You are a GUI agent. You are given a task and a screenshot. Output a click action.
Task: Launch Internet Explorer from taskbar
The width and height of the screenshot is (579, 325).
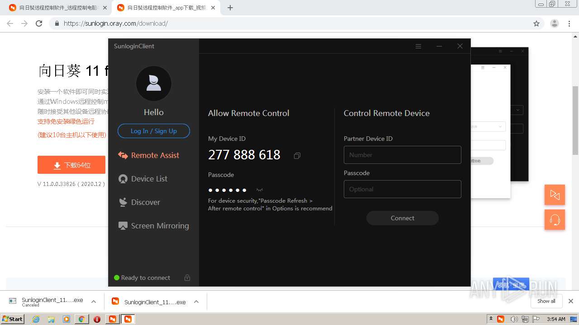click(x=36, y=319)
